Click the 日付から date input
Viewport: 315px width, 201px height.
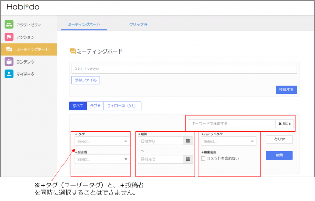pos(160,141)
